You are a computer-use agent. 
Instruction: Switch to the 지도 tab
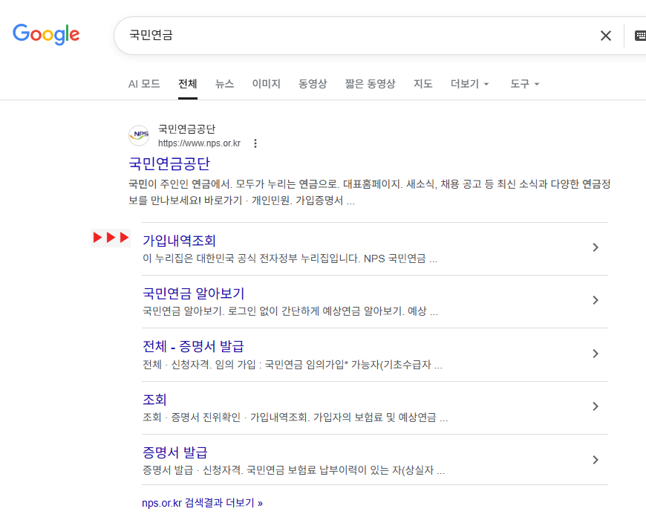click(x=422, y=84)
